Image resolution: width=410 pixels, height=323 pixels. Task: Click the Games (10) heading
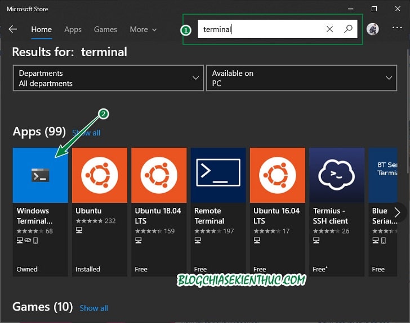(43, 307)
